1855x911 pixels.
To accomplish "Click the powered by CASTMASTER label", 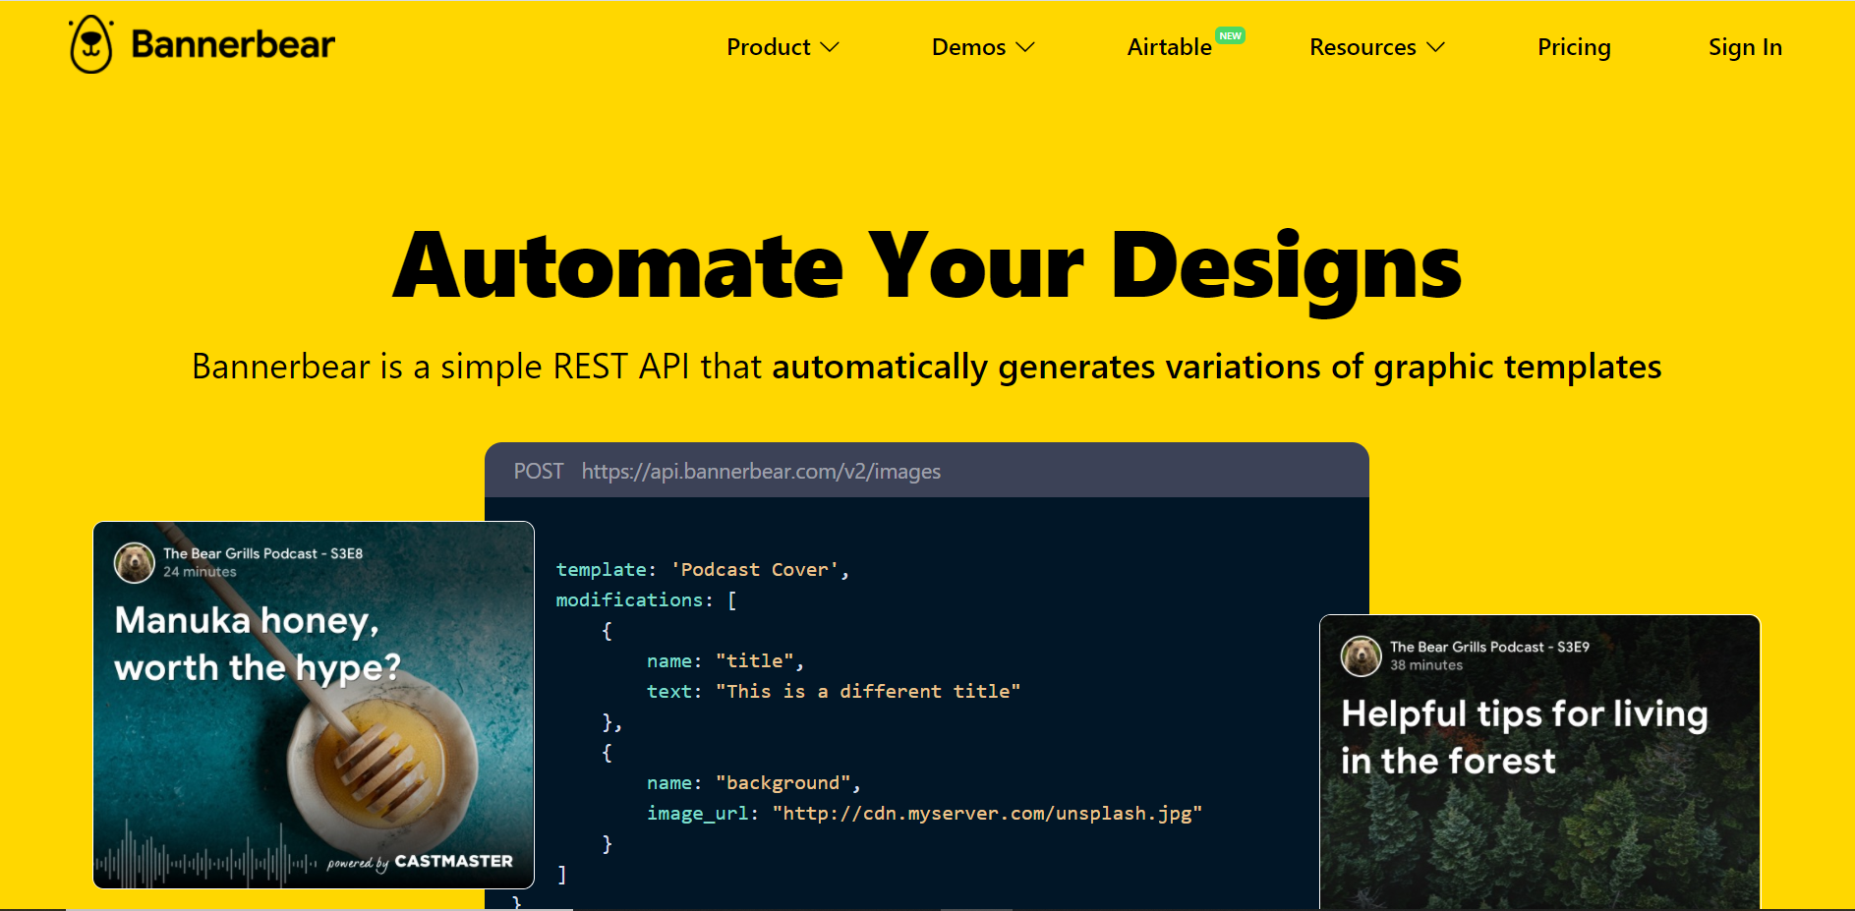I will tap(420, 862).
